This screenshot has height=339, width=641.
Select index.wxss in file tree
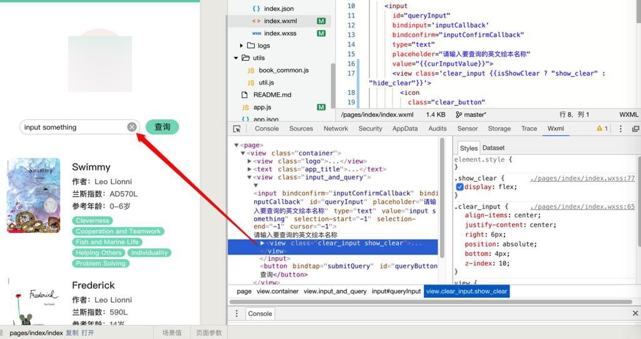coord(279,33)
